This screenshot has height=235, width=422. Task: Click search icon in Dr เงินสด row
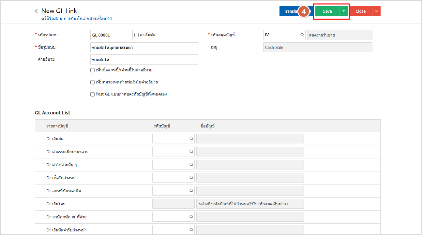pyautogui.click(x=191, y=139)
